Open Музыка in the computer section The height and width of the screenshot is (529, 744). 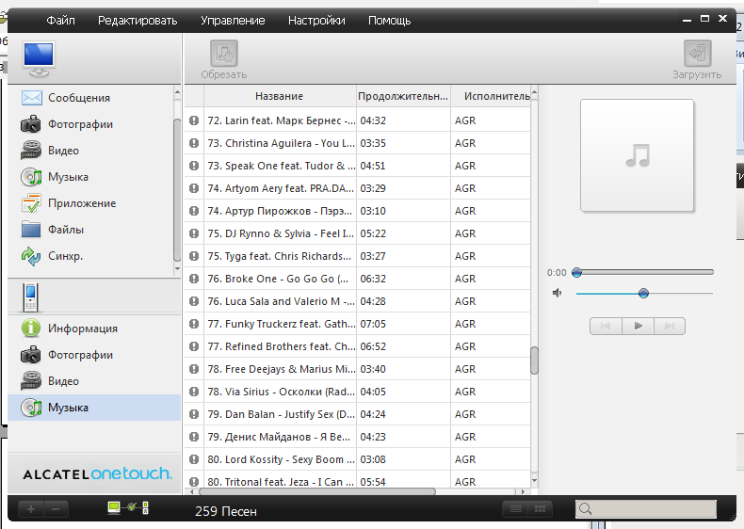point(68,177)
